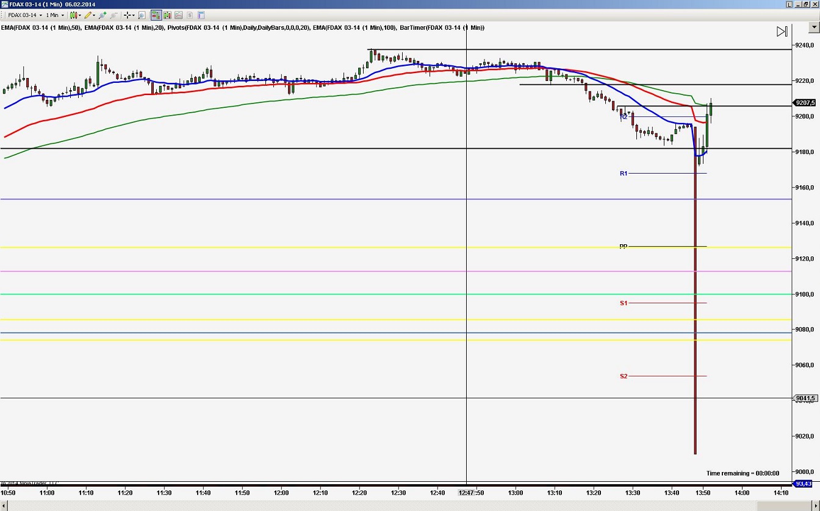The height and width of the screenshot is (511, 820).
Task: Click the crosshair tool's dropdown arrow
Action: click(134, 15)
